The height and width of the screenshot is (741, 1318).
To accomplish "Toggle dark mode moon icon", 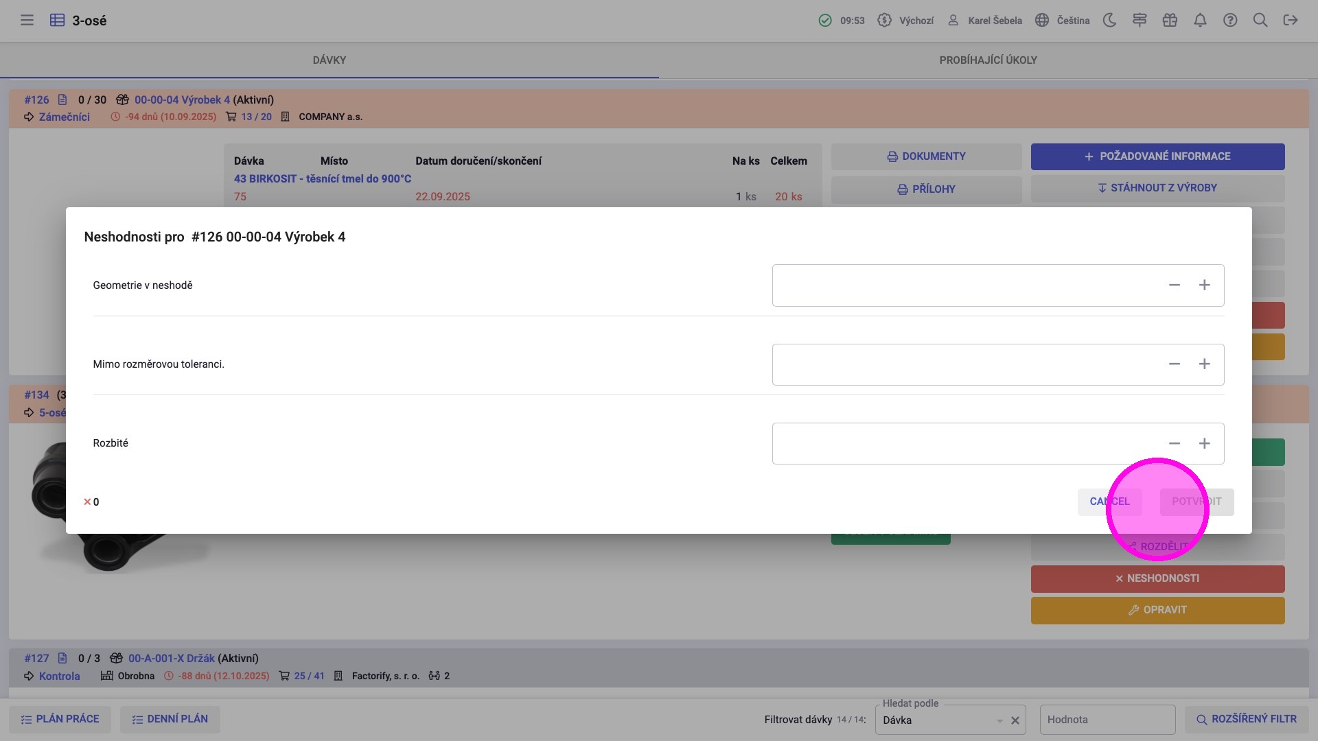I will [x=1109, y=21].
